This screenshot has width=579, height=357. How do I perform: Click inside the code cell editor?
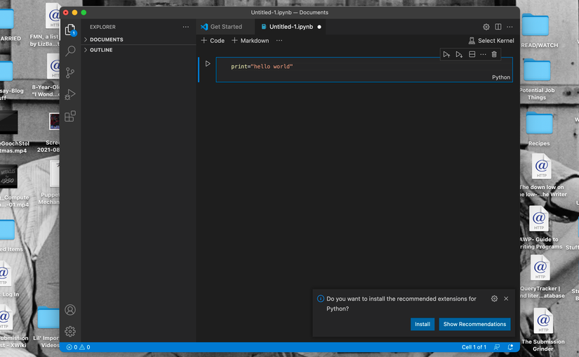point(364,70)
